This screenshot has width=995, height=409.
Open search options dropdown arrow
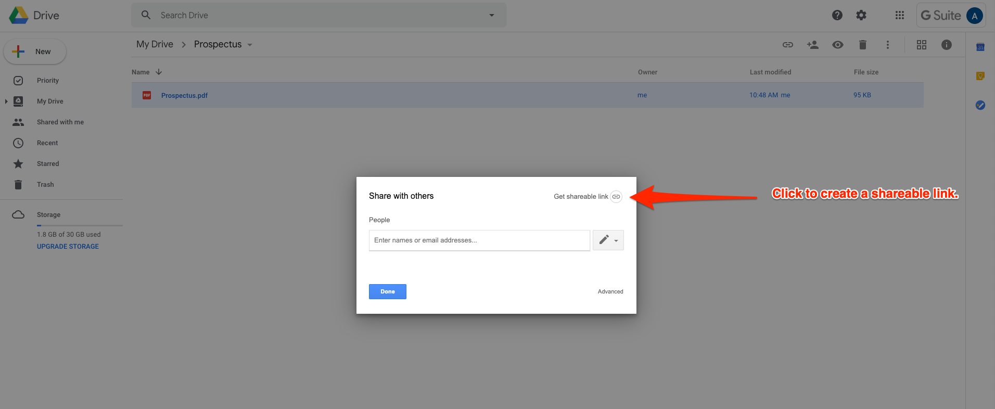pos(492,15)
